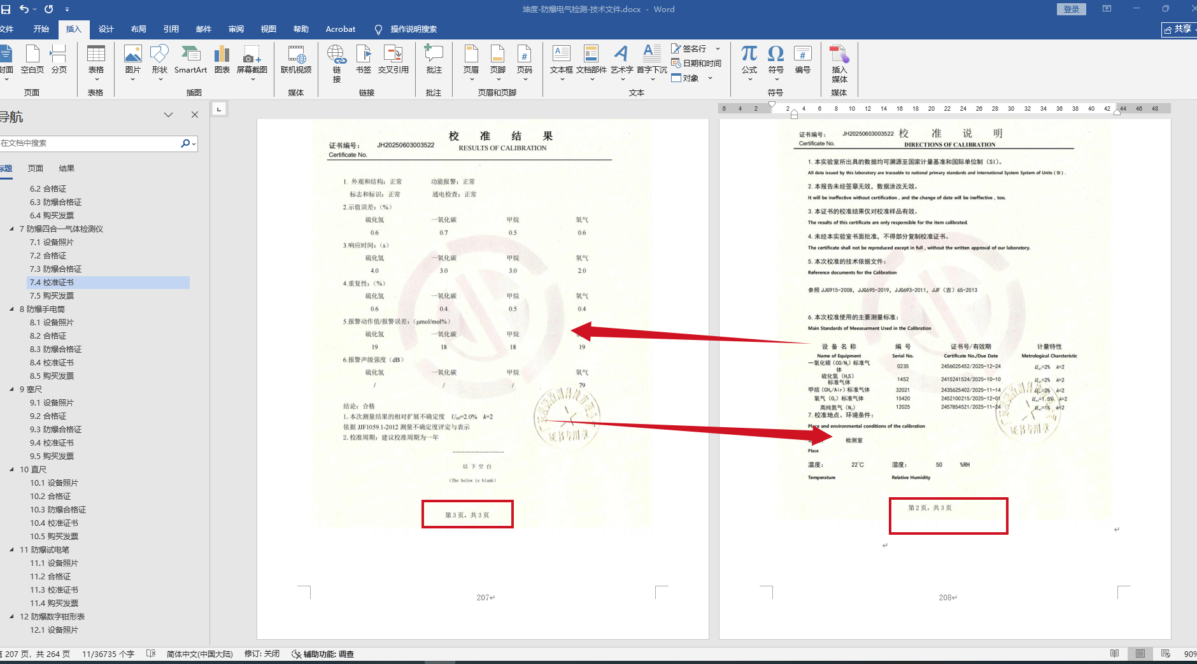Add a drop cap (首字下沉)
Viewport: 1197px width, 664px height.
(652, 62)
